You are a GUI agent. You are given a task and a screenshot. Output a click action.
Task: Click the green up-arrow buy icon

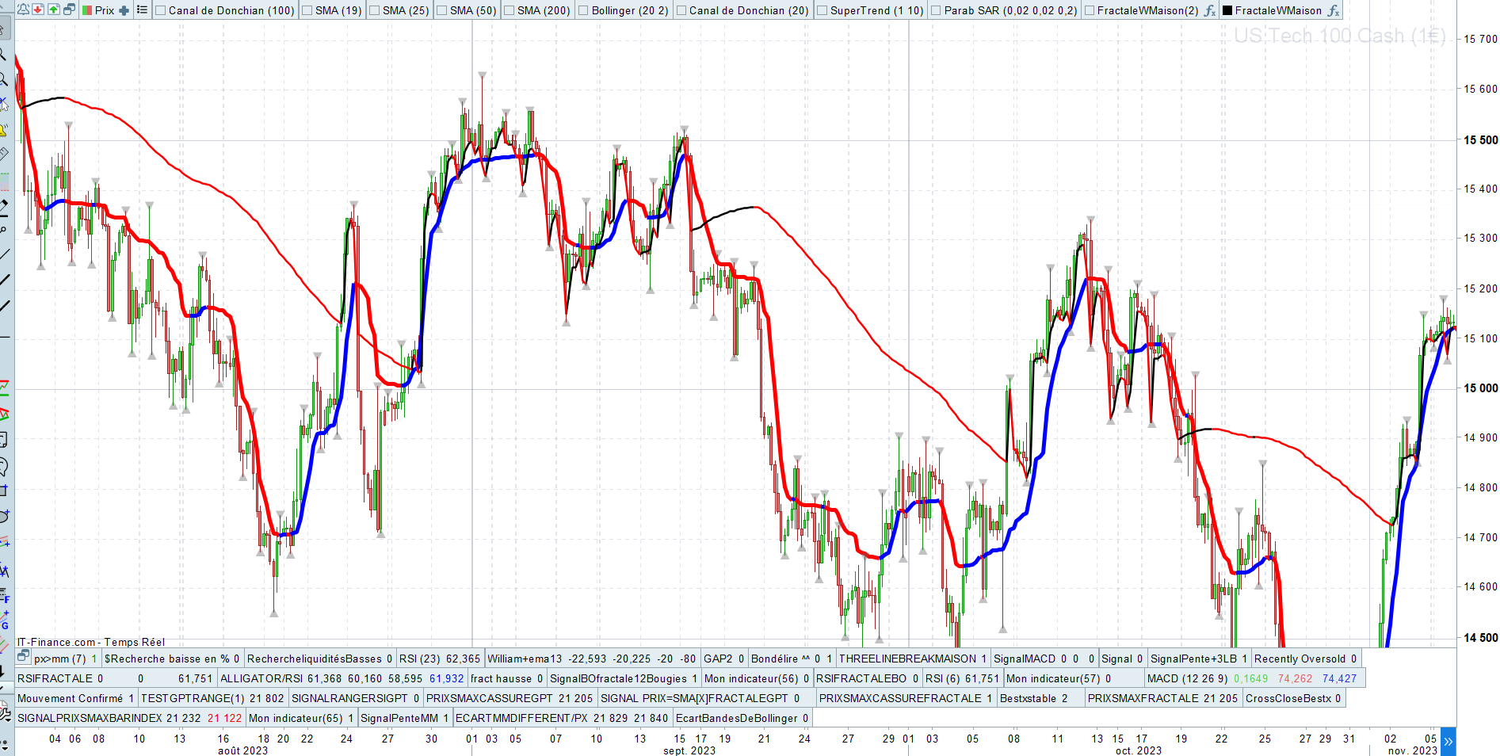(x=54, y=10)
